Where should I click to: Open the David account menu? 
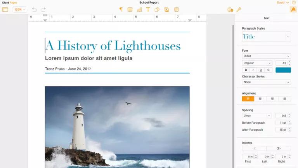tap(282, 2)
